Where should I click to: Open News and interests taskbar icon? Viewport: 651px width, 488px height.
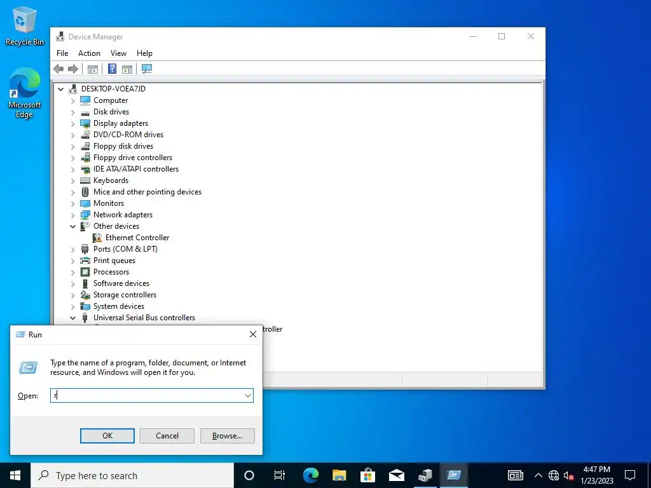coord(515,475)
